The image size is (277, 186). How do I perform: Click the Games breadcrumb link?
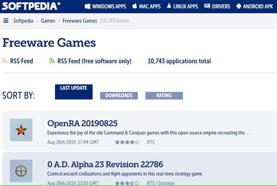tap(48, 21)
